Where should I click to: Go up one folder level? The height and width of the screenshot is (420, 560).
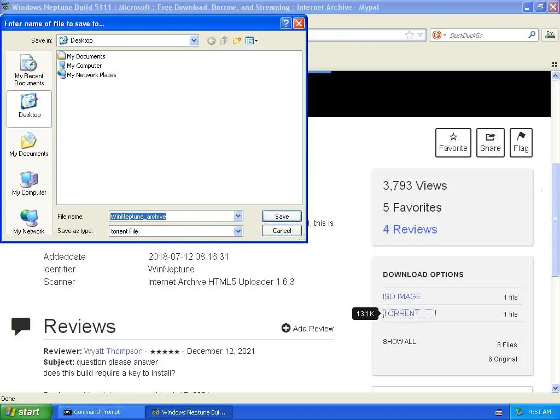[224, 40]
